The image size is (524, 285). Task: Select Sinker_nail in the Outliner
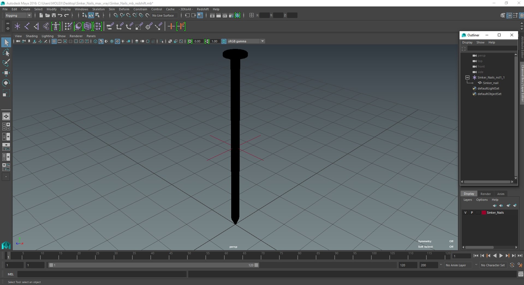(490, 83)
